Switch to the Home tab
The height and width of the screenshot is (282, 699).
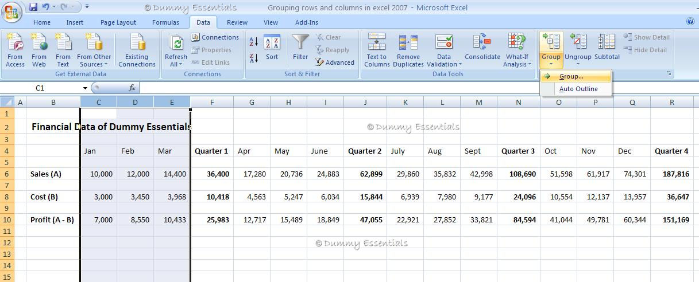(42, 22)
